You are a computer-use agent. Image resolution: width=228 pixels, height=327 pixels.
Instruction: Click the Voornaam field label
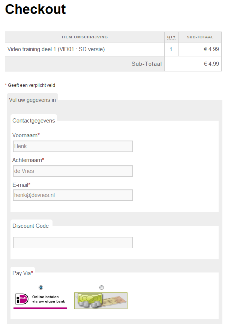25,135
